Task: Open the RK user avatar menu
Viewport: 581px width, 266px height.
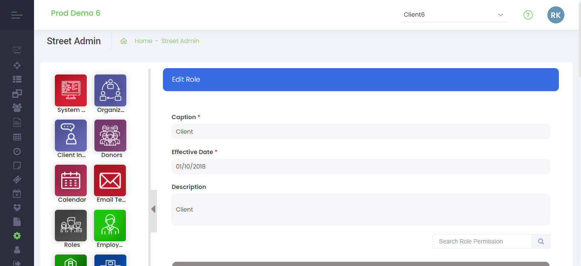Action: click(556, 15)
